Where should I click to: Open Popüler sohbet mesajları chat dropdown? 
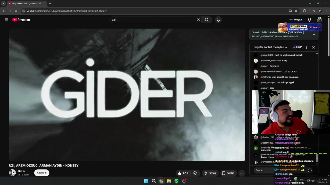coord(270,47)
